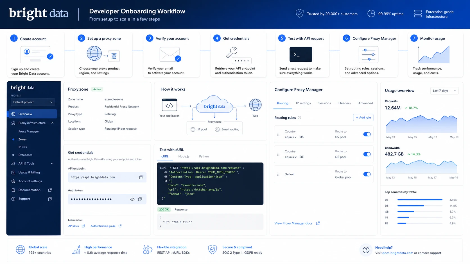Image resolution: width=470 pixels, height=264 pixels.
Task: Copy the API endpoint URL
Action: (x=141, y=177)
